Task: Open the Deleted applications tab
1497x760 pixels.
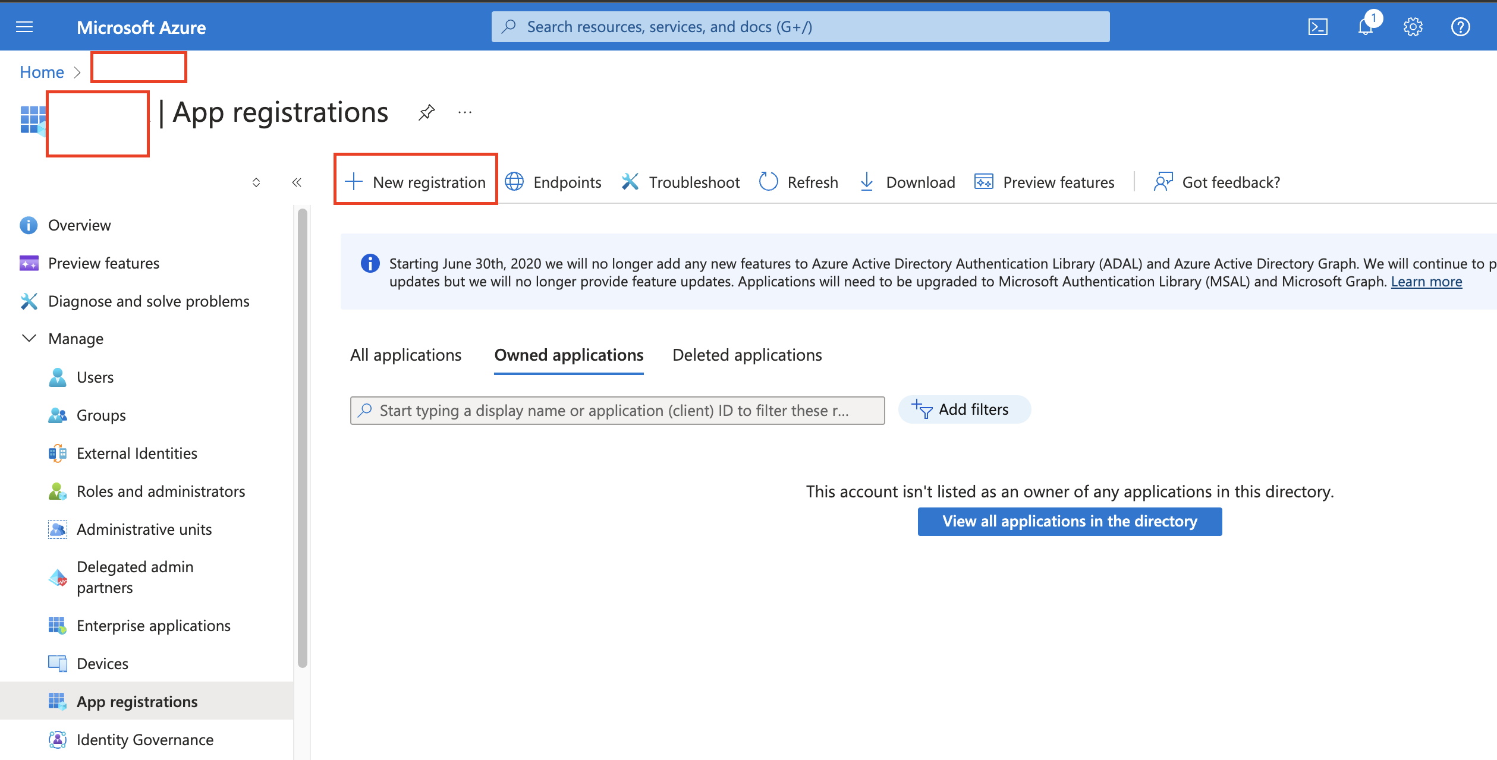Action: click(747, 355)
